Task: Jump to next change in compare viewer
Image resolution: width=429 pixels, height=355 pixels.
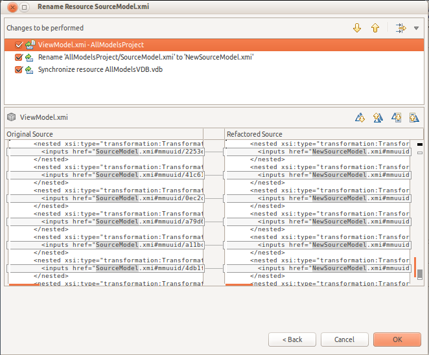Action: 397,117
